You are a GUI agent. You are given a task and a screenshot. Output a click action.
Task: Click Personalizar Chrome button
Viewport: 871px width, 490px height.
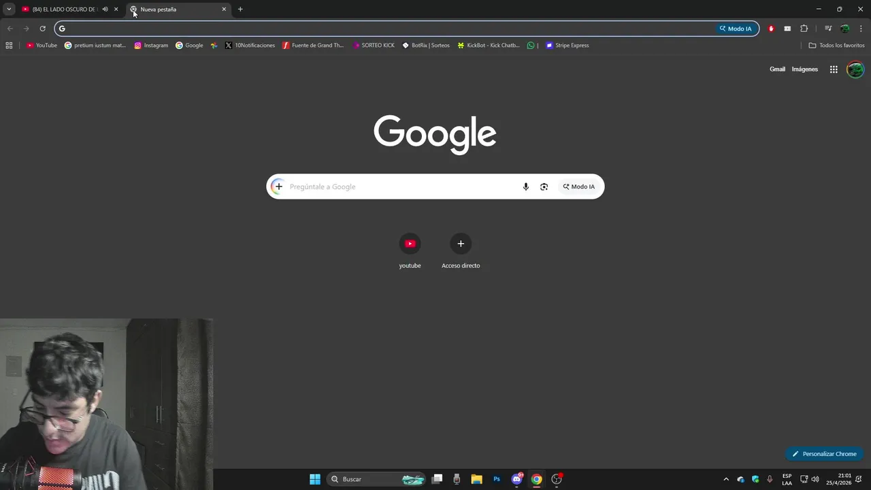pos(824,454)
